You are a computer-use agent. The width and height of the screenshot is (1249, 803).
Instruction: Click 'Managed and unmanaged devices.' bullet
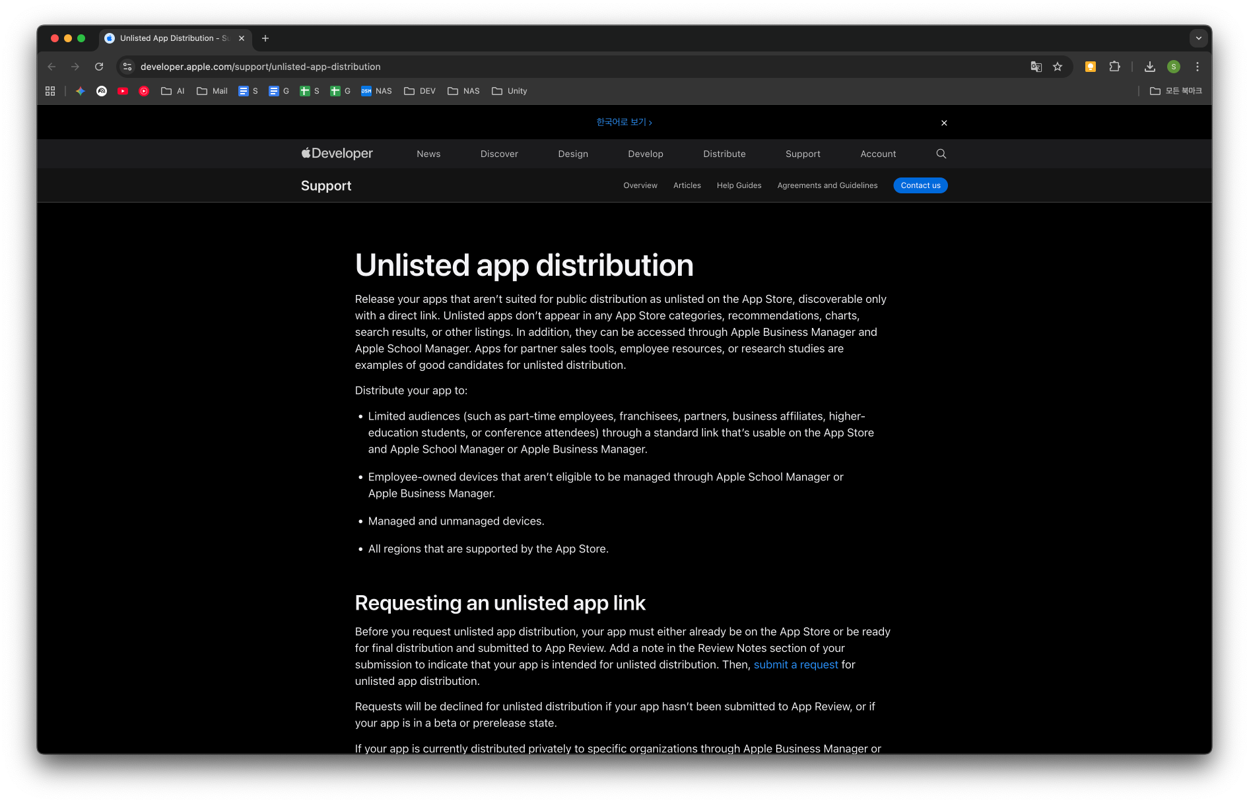(x=456, y=521)
